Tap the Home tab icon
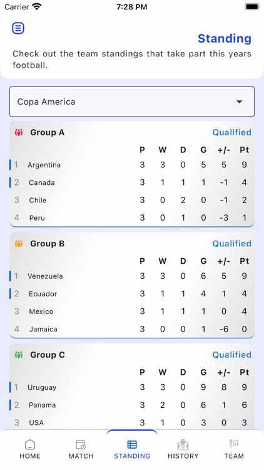The width and height of the screenshot is (264, 470). pos(30,444)
